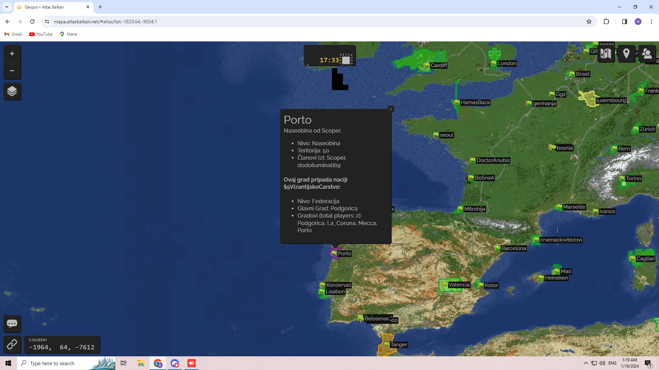Select the Valencia town marker
The height and width of the screenshot is (370, 659).
click(x=445, y=284)
